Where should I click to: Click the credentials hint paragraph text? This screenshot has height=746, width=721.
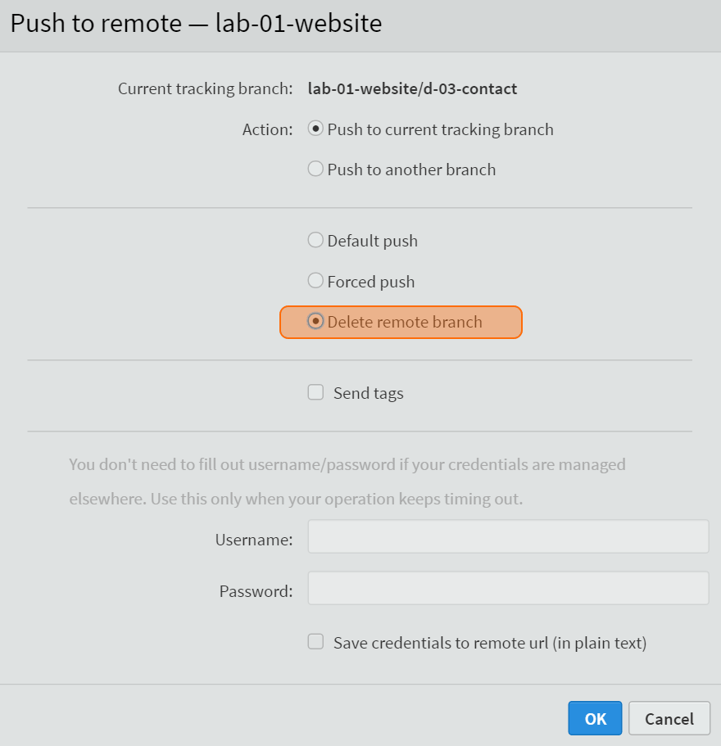pos(347,482)
